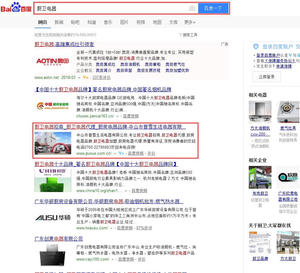This screenshot has height=273, width=300.
Task: Switch to the 图片 tab
Action: 124,22
